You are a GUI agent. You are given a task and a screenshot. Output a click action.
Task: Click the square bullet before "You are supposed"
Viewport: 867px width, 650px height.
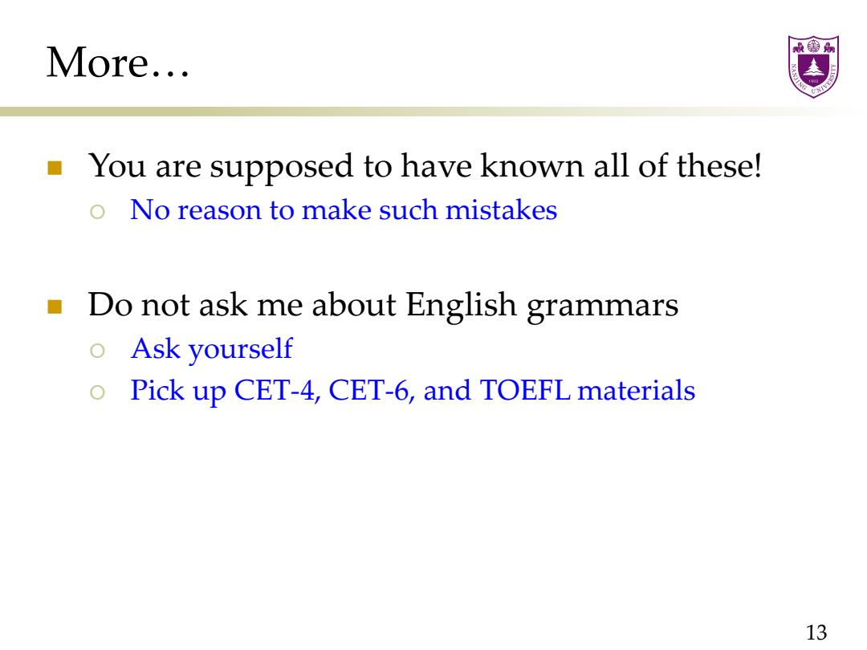click(55, 168)
